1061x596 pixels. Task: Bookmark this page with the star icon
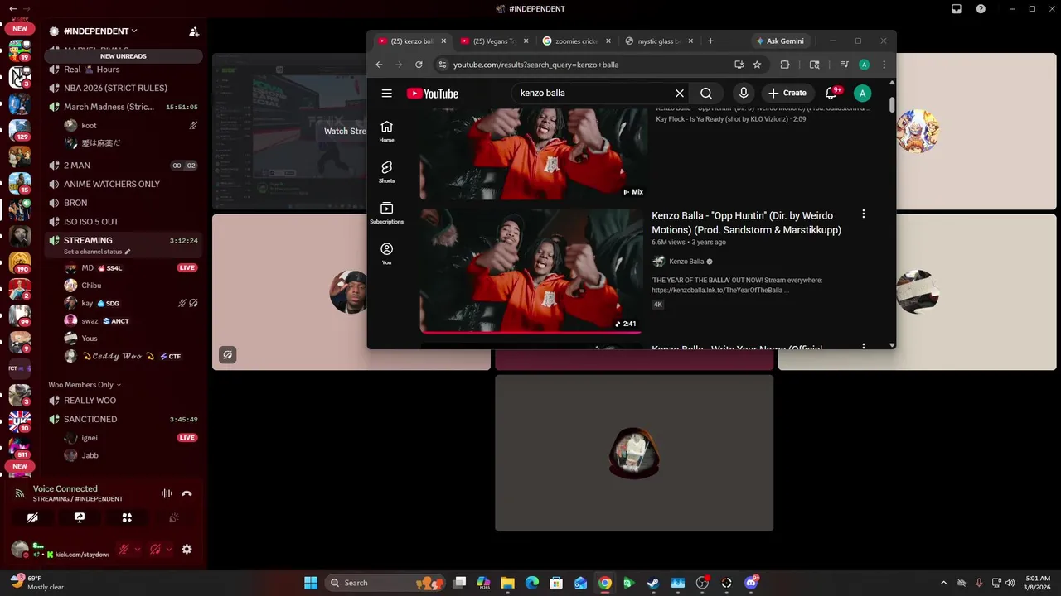coord(757,65)
